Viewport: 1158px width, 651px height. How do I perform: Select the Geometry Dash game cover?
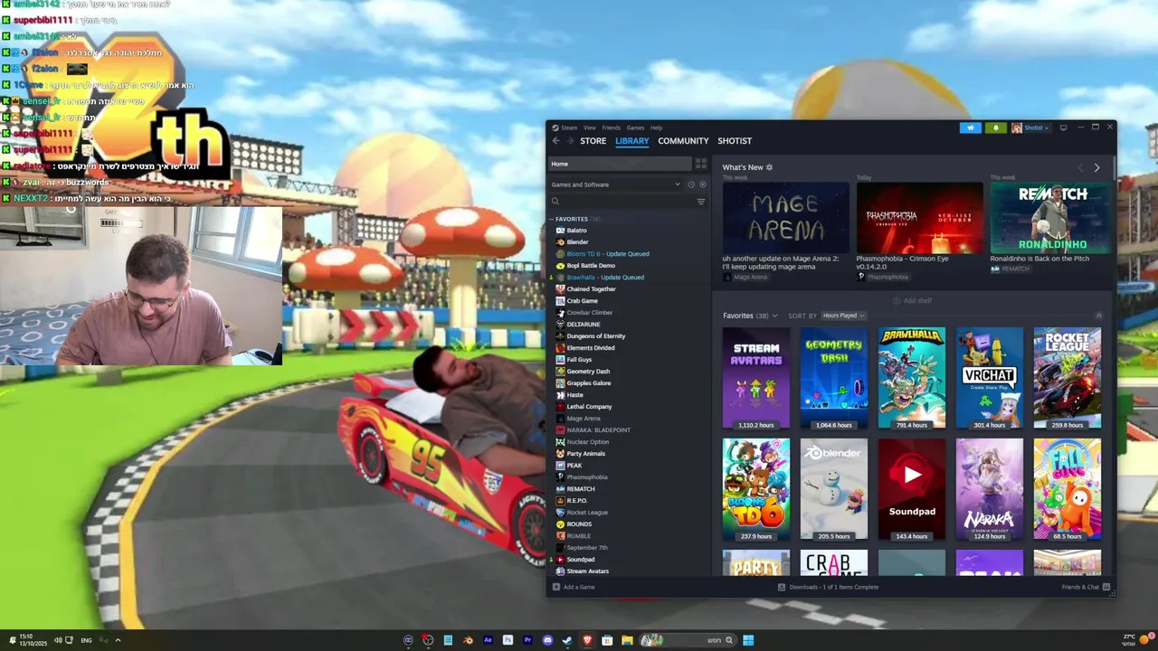[x=834, y=378]
